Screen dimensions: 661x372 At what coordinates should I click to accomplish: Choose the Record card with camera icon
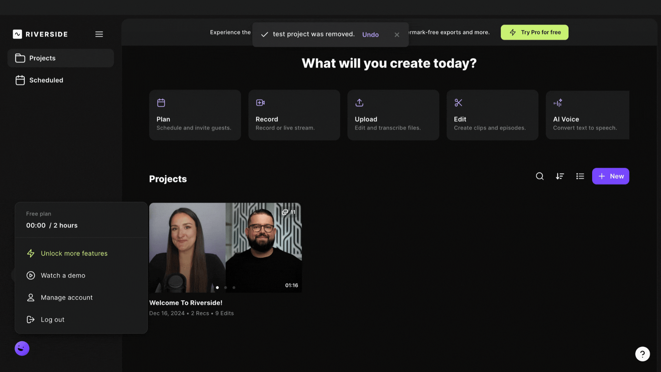[294, 115]
